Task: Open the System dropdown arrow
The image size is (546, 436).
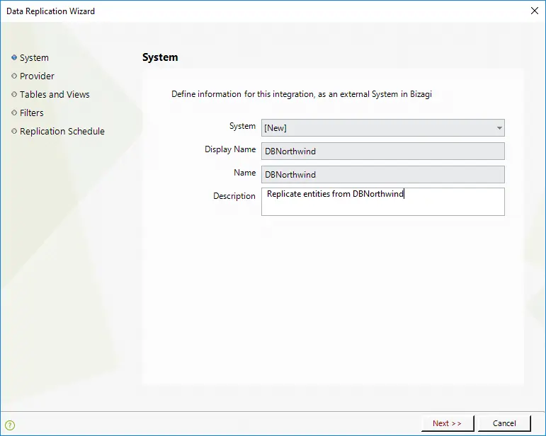Action: [x=499, y=128]
